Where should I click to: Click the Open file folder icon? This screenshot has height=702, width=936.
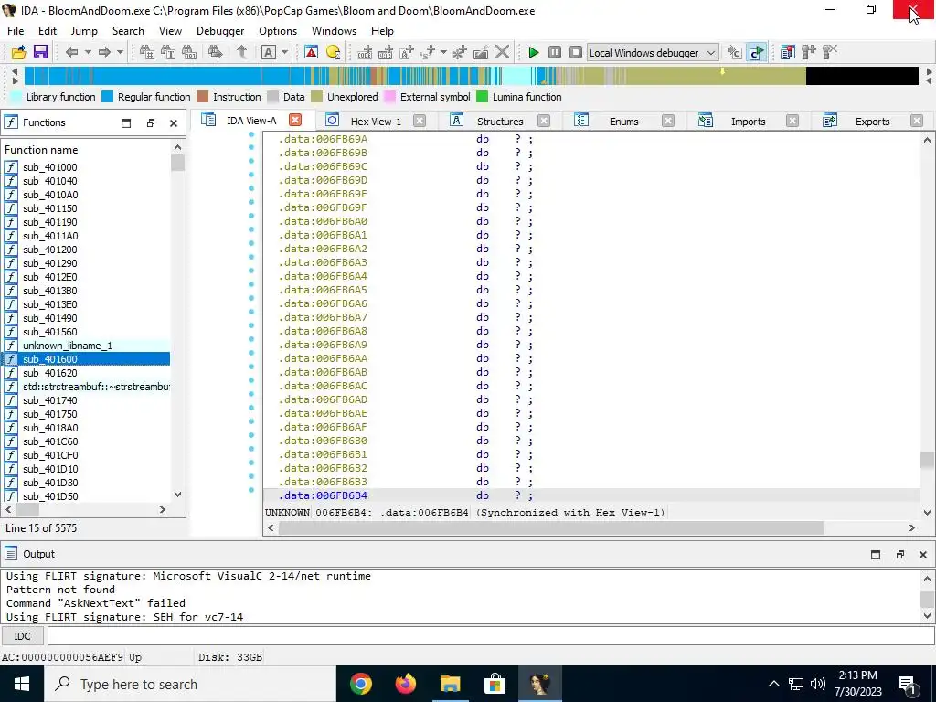pyautogui.click(x=18, y=52)
